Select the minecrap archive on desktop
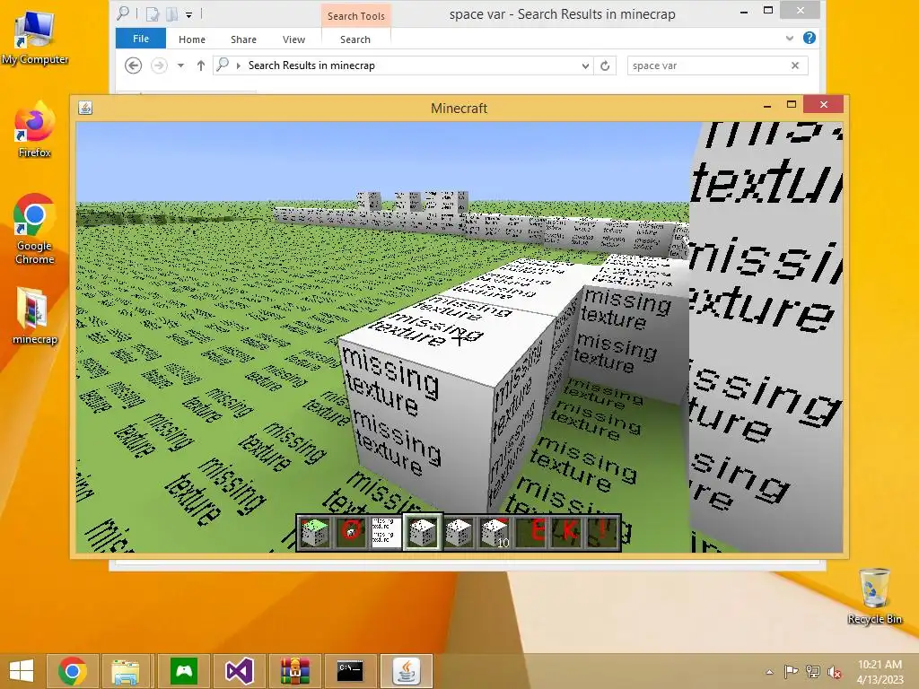The width and height of the screenshot is (919, 689). coord(35,317)
